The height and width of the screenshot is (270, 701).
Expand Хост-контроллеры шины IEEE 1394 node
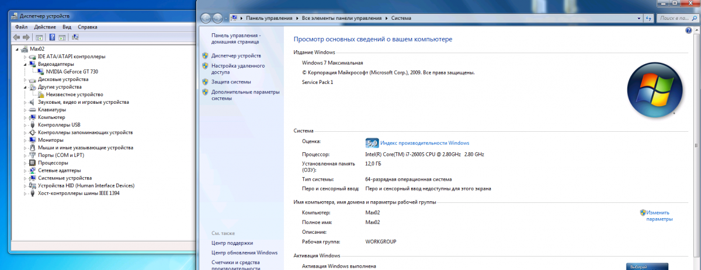click(x=25, y=193)
